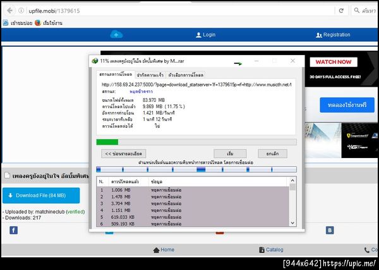Screen dimensions: 379x270
Task: Click the green download progress bar
Action: (196, 142)
